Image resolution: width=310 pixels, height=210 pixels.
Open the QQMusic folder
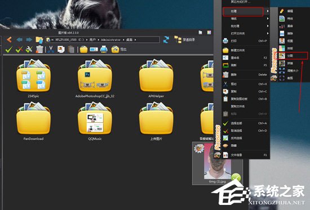coord(95,120)
